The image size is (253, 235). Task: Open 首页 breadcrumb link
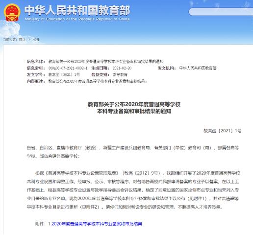point(22,39)
